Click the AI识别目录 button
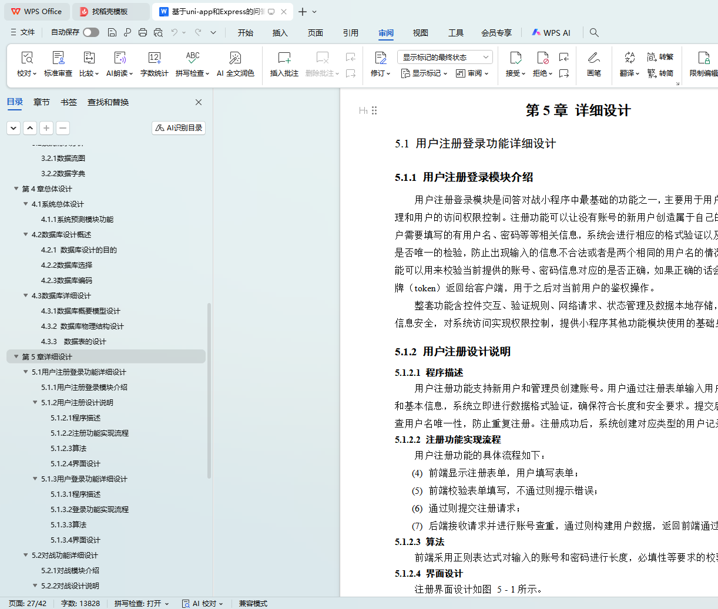The image size is (718, 609). click(179, 128)
